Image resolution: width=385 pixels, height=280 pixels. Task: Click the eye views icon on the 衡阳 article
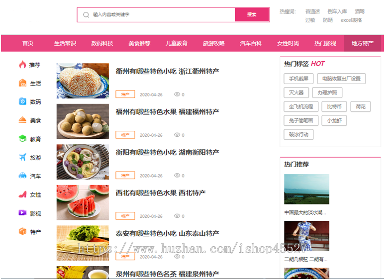pos(177,175)
